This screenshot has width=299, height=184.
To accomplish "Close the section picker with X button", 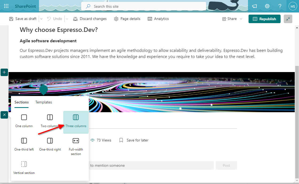I will [4, 115].
